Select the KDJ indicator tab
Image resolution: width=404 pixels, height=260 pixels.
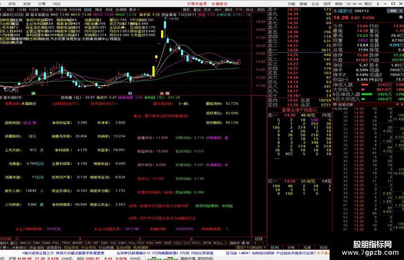click(177, 243)
